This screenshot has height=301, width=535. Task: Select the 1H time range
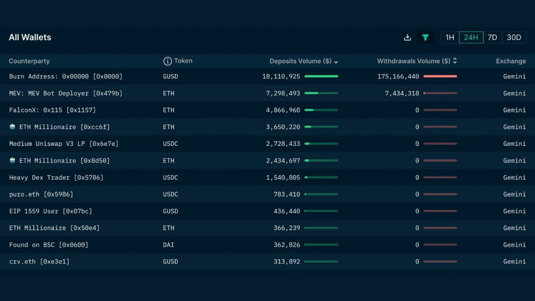(450, 38)
